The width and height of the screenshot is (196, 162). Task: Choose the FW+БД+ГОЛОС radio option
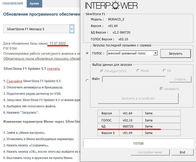[x=102, y=71]
